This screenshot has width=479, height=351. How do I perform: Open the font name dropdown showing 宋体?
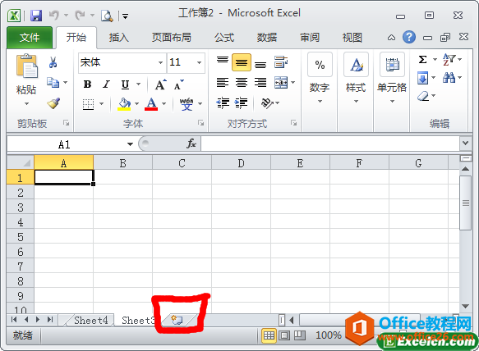coord(122,62)
